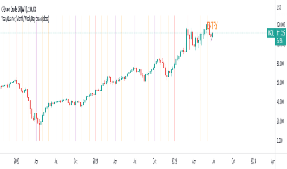287x169 pixels.
Task: Click the orange ENTRY text annotation
Action: click(x=212, y=26)
